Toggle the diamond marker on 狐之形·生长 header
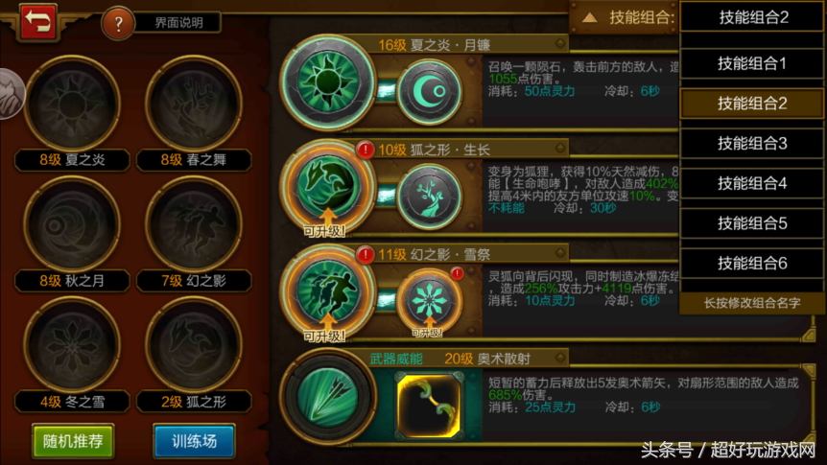This screenshot has height=465, width=827. (x=560, y=149)
